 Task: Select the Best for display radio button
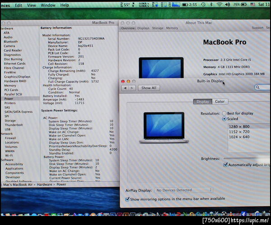(224, 113)
